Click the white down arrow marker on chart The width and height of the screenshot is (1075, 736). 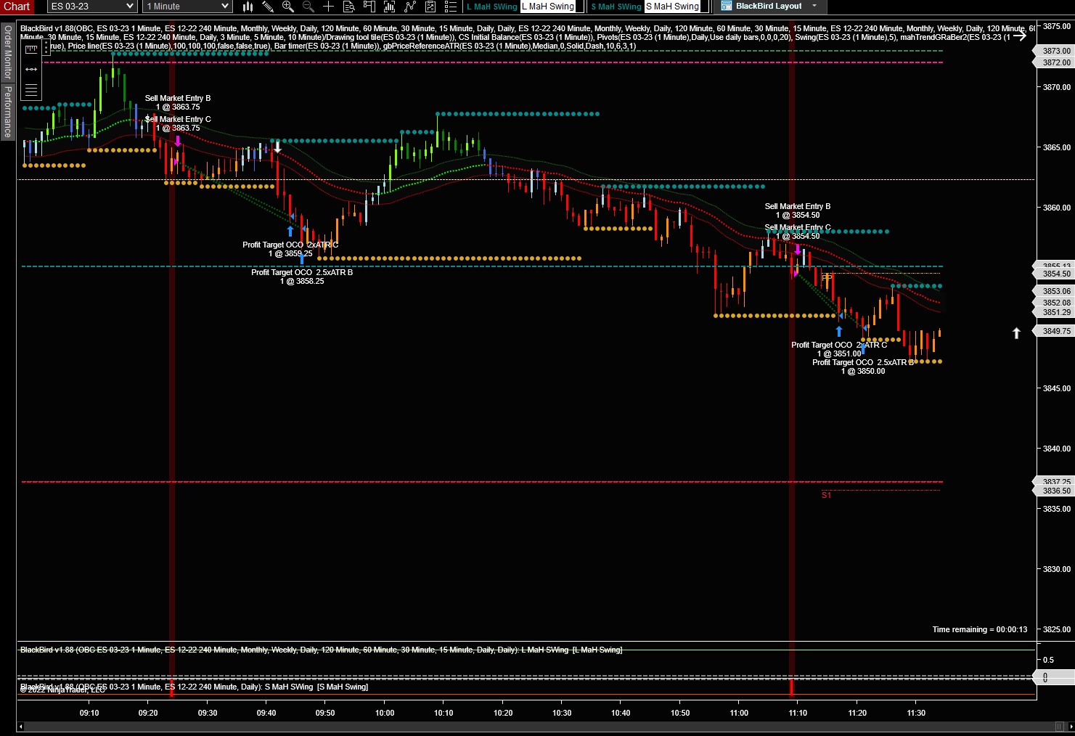pos(277,147)
